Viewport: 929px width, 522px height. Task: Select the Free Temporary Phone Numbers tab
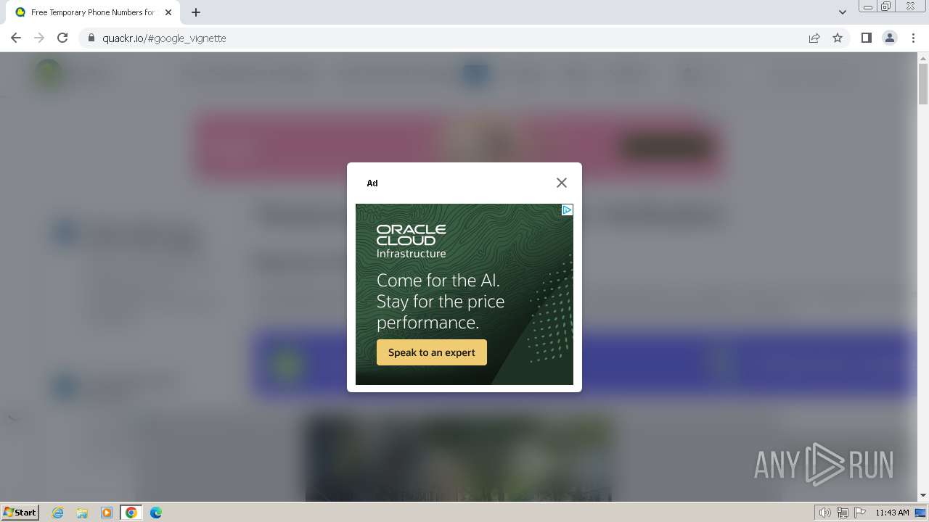click(x=93, y=12)
